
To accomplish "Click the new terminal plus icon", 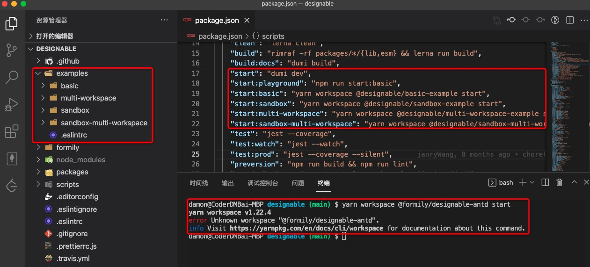I will [523, 182].
